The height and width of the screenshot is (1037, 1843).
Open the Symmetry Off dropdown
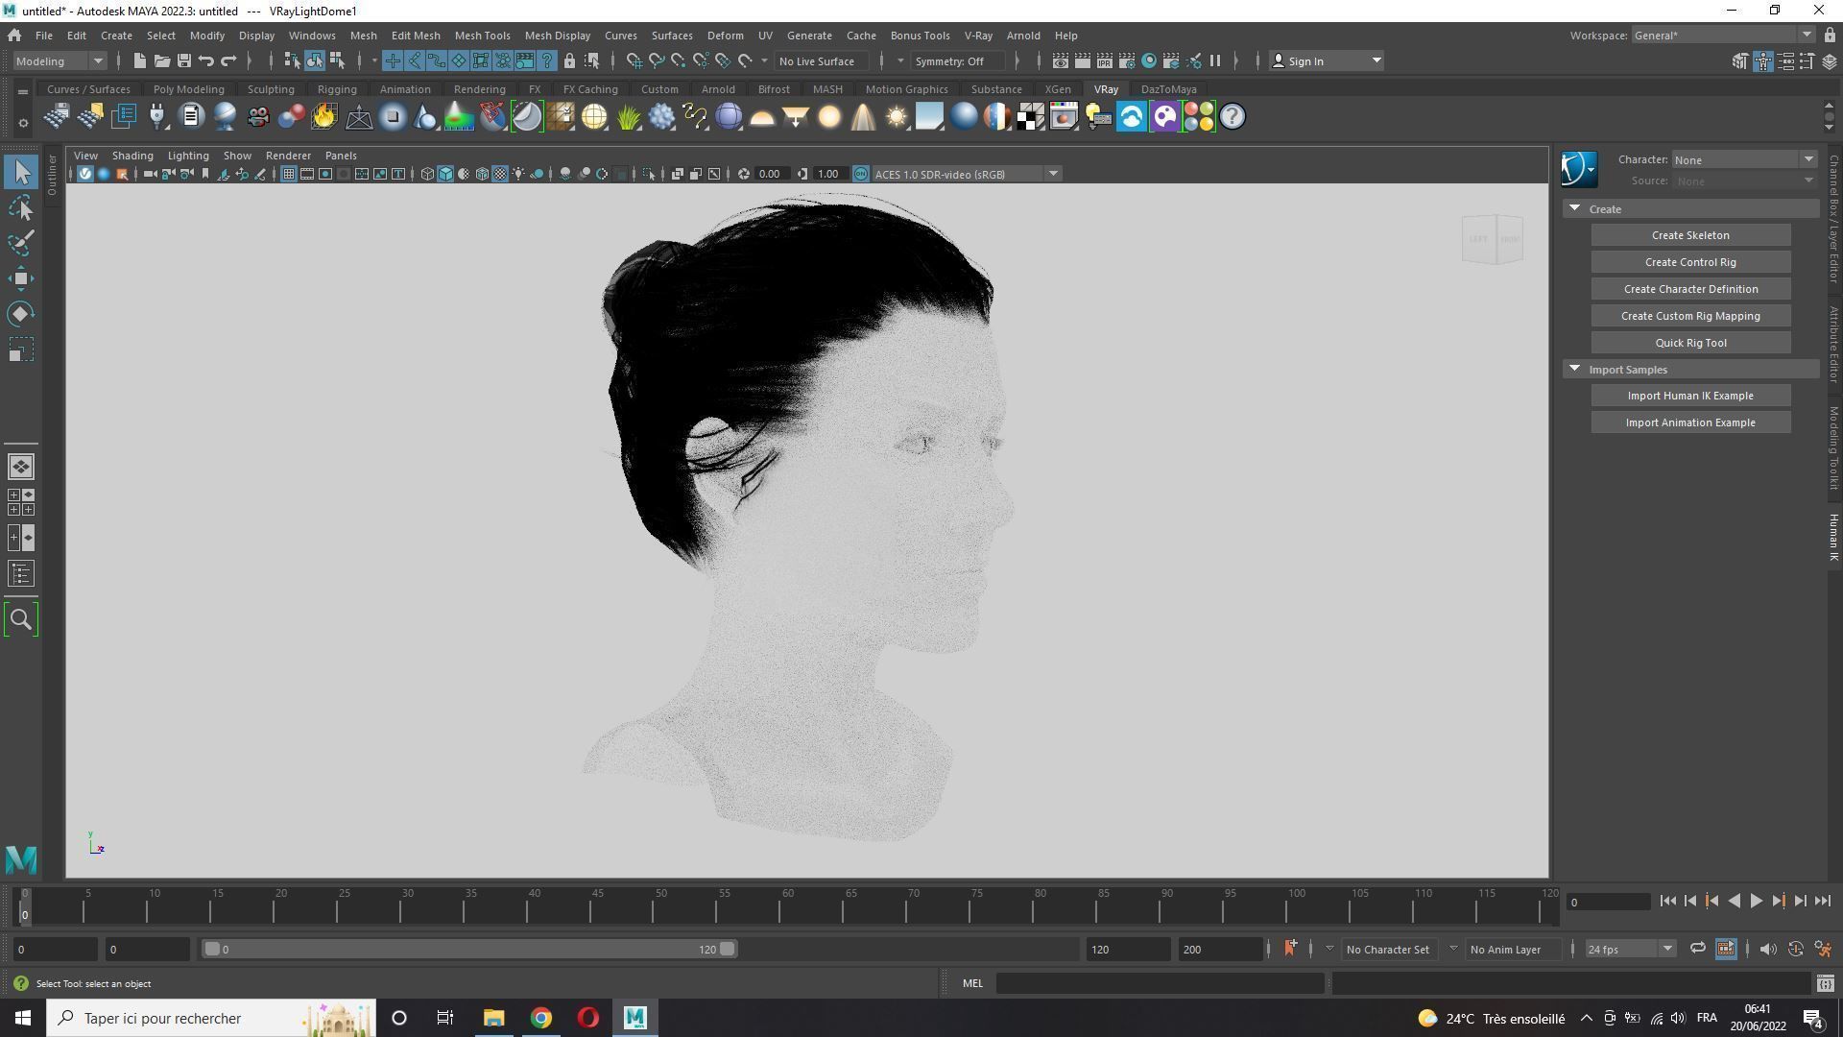click(x=957, y=60)
